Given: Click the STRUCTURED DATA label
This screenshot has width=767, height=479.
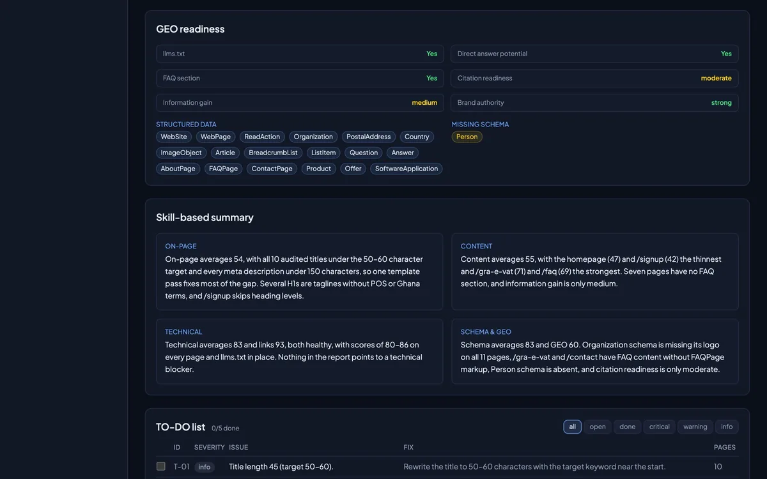Looking at the screenshot, I should coord(186,125).
